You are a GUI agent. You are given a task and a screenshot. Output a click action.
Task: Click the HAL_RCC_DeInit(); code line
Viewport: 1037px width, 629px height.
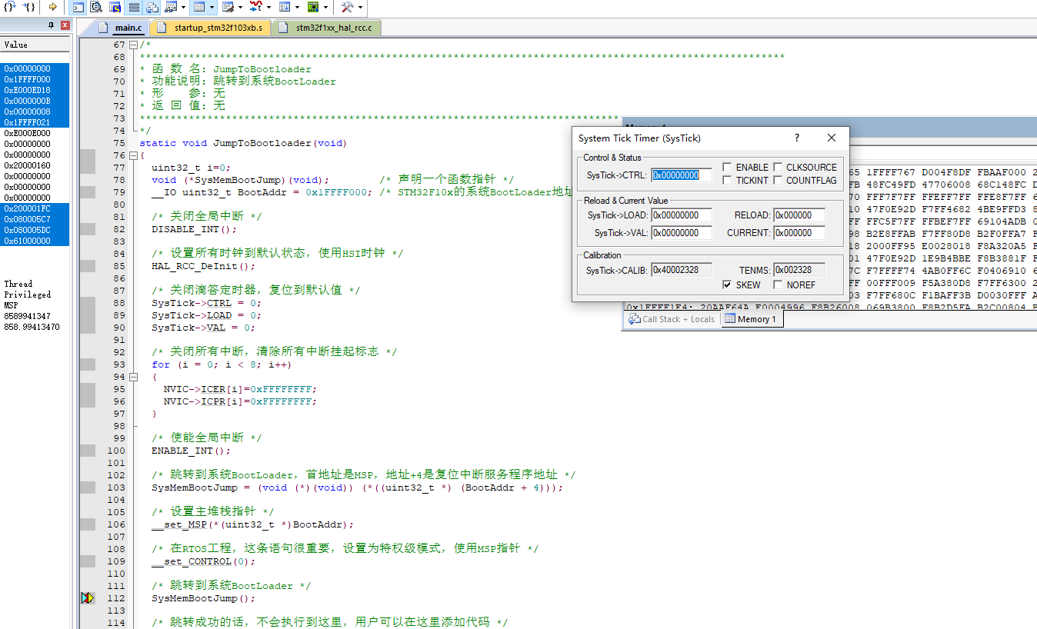click(x=203, y=266)
